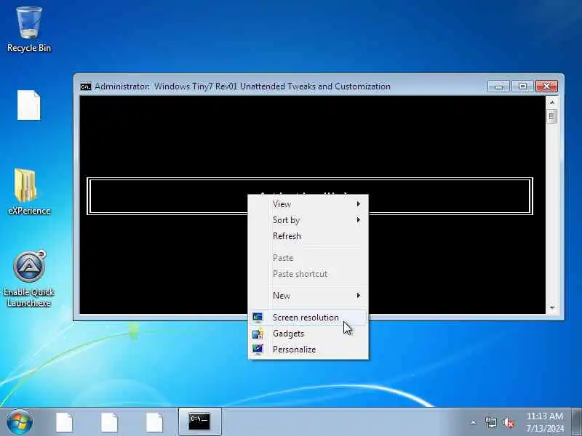
Task: Choose Screen resolution menu entry
Action: (308, 318)
